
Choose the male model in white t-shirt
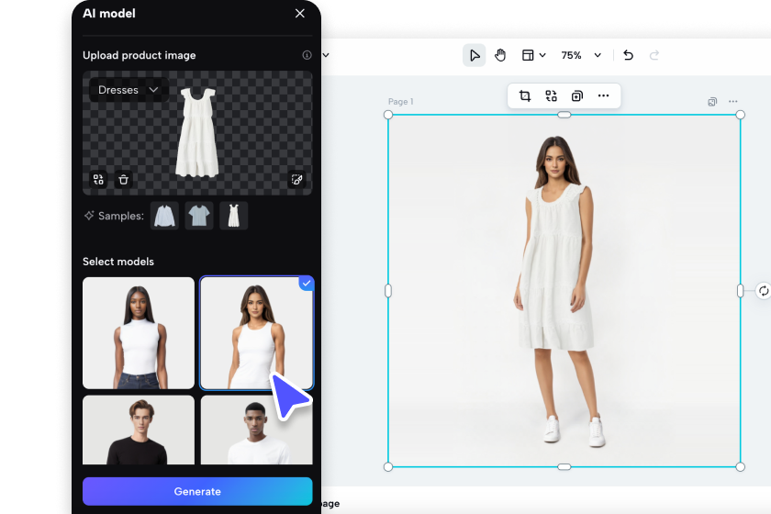[x=257, y=430]
